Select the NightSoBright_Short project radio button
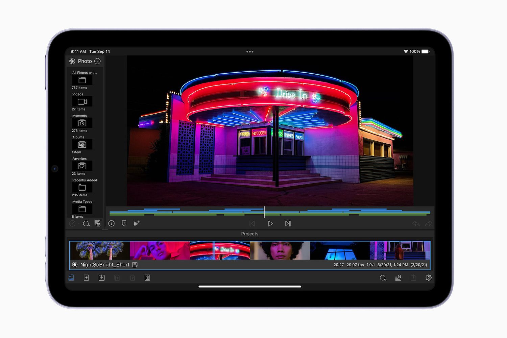 pos(75,265)
